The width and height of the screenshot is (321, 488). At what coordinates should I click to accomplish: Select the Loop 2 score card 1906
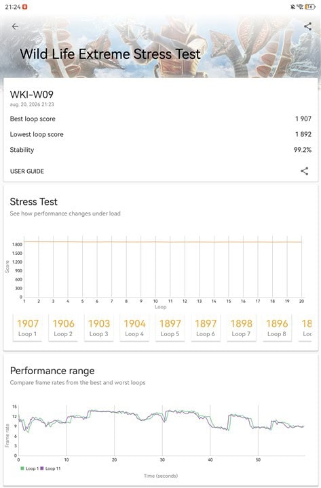(x=63, y=328)
